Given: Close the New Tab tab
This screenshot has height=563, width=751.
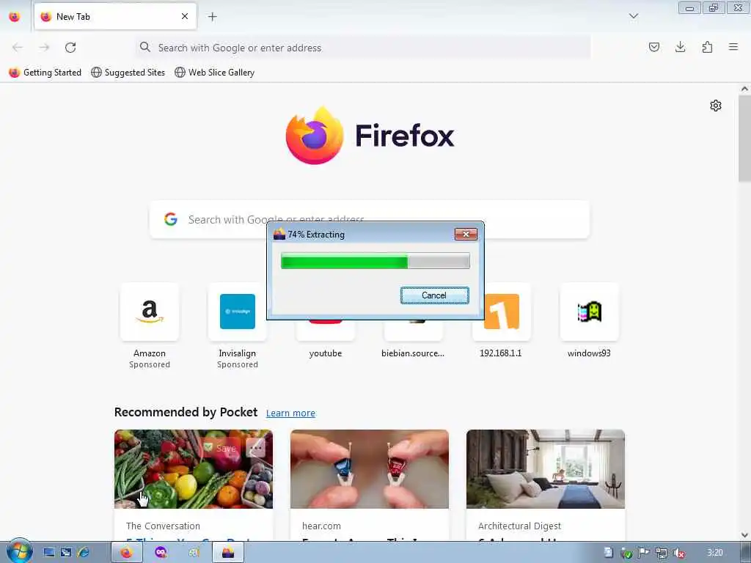Looking at the screenshot, I should [184, 16].
